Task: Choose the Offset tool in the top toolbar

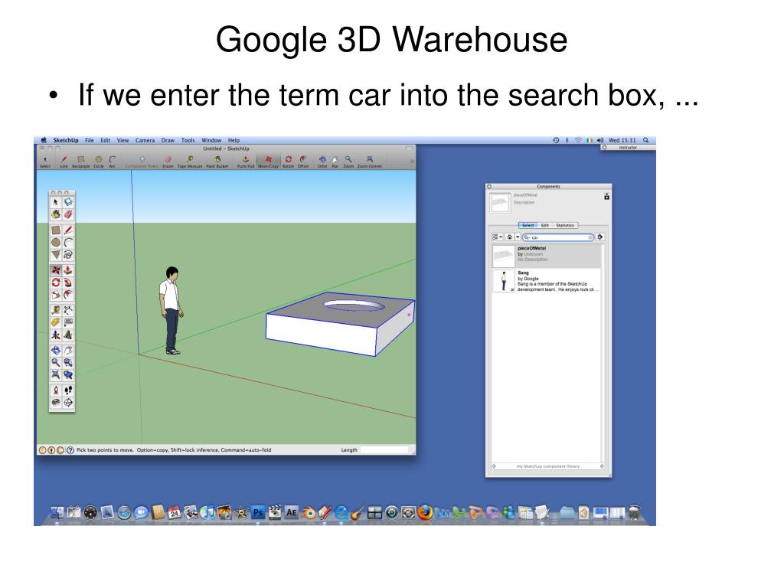Action: click(x=303, y=162)
